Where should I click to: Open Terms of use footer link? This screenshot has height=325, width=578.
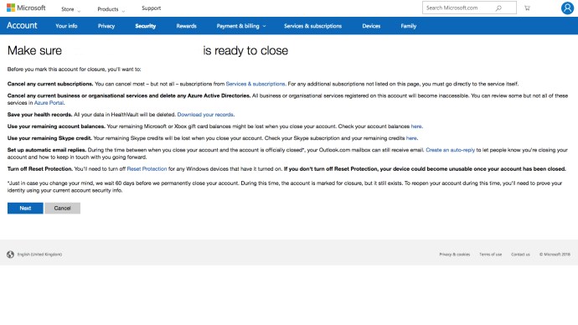(490, 255)
